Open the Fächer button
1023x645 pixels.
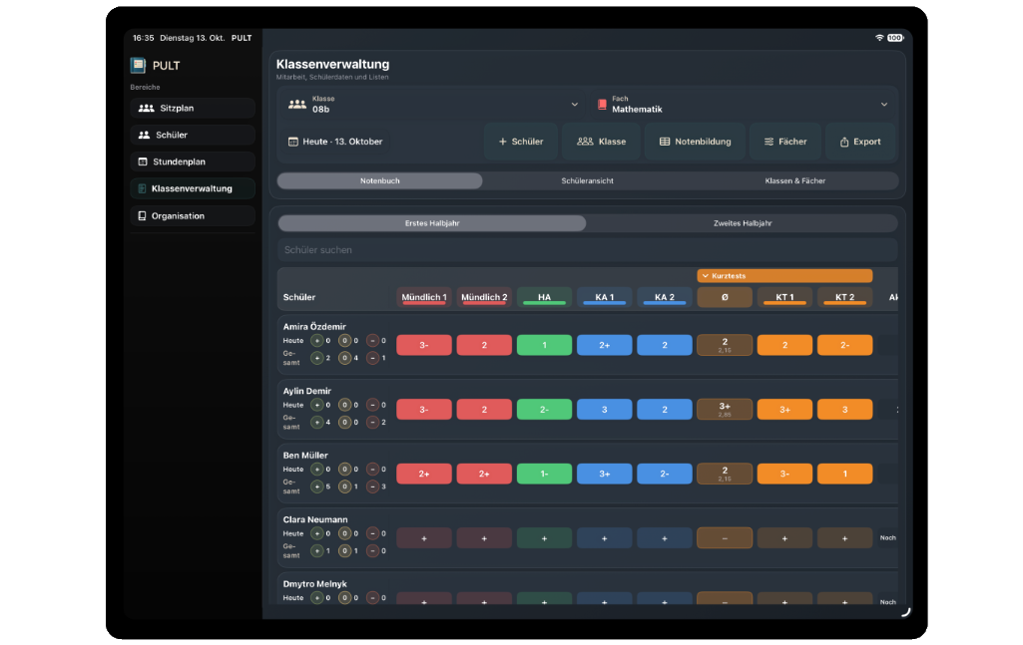(785, 142)
